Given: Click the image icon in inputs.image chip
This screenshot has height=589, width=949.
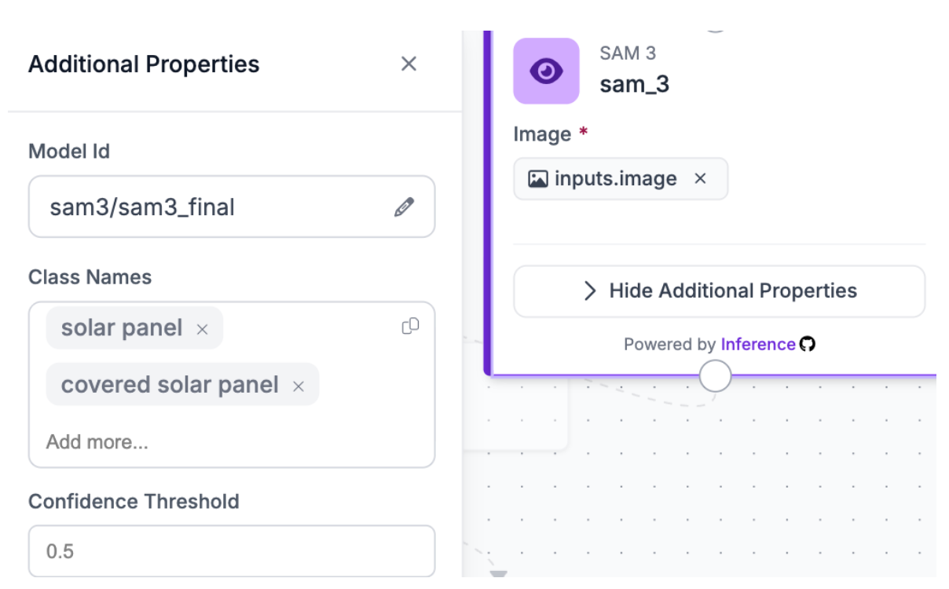Looking at the screenshot, I should pyautogui.click(x=538, y=179).
